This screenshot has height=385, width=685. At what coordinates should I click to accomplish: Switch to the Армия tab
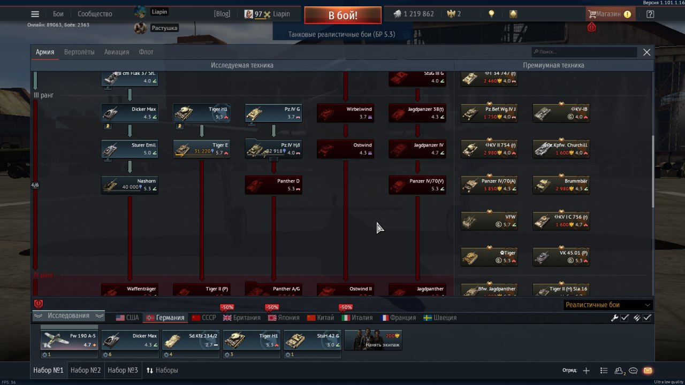(45, 52)
